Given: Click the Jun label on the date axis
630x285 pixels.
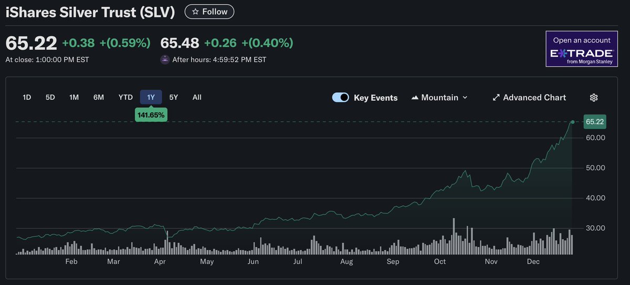Looking at the screenshot, I should point(253,261).
